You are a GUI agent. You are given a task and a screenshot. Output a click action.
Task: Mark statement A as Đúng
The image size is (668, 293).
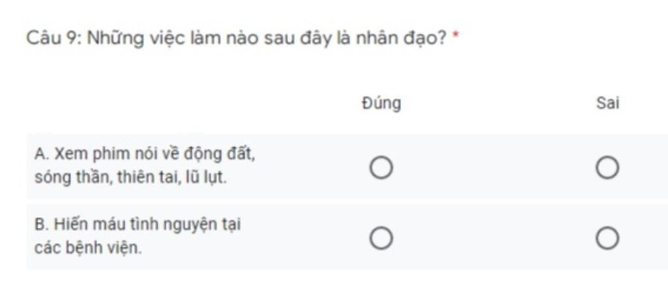coord(381,167)
